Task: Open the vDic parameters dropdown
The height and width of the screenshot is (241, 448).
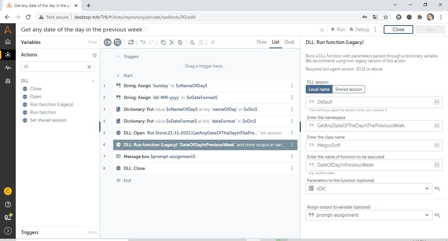Action: pyautogui.click(x=427, y=189)
